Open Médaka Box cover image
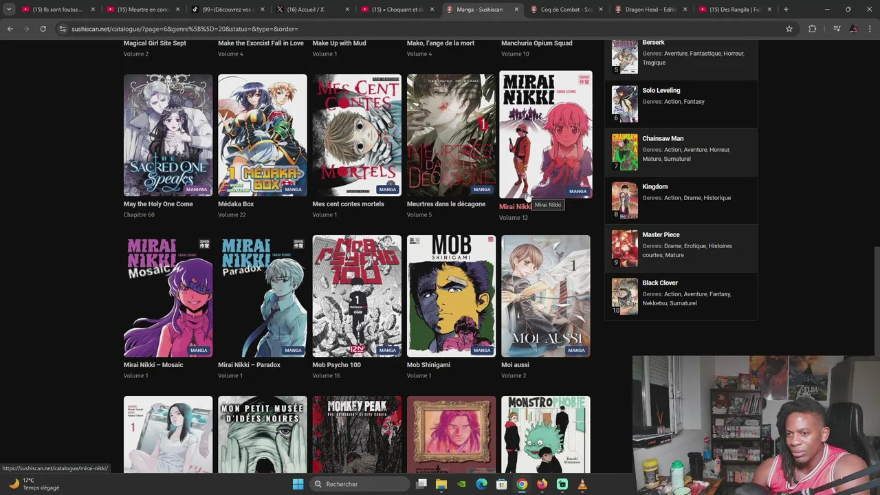880x495 pixels. (262, 135)
